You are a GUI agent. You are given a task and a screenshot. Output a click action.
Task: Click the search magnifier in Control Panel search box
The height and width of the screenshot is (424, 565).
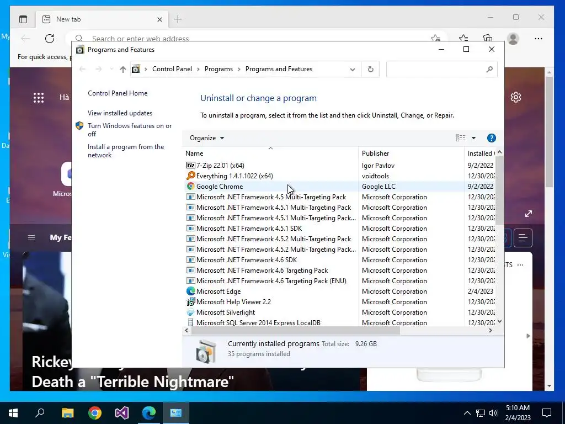pos(489,69)
